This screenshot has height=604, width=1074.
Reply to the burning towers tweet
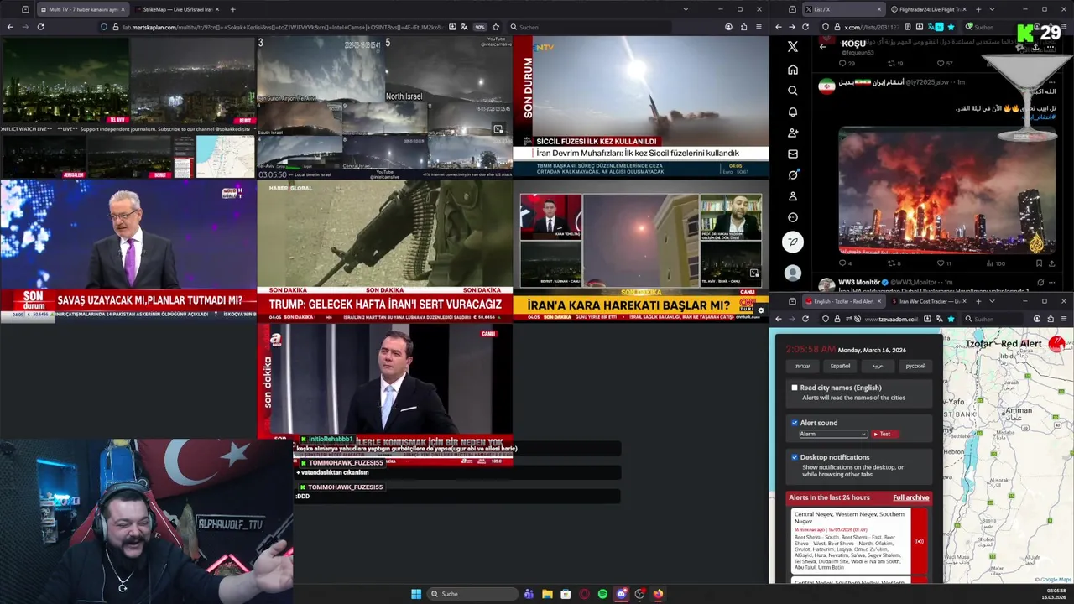pyautogui.click(x=845, y=263)
